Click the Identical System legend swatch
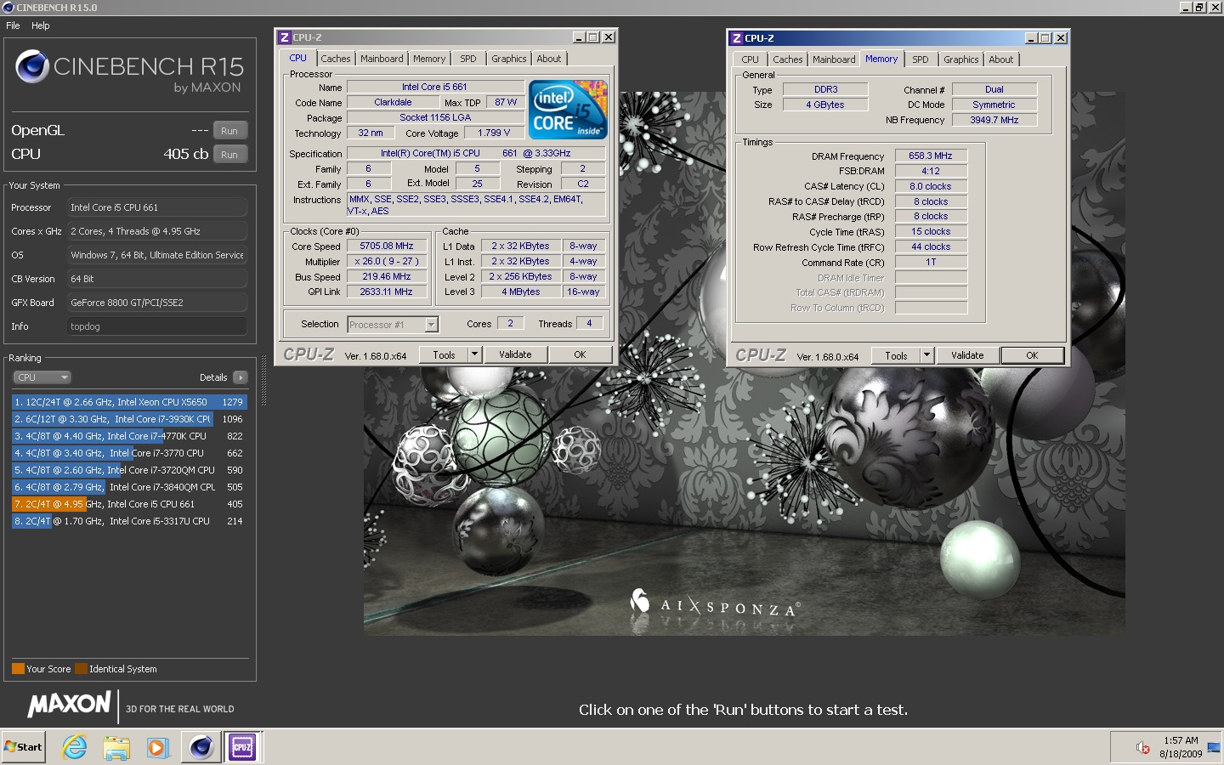 click(81, 669)
